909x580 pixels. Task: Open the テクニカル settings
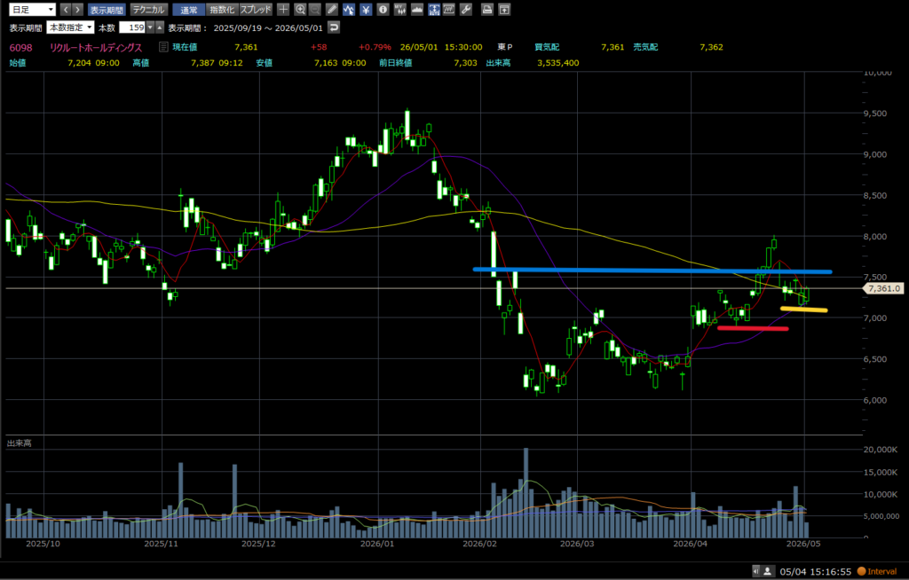pos(148,9)
